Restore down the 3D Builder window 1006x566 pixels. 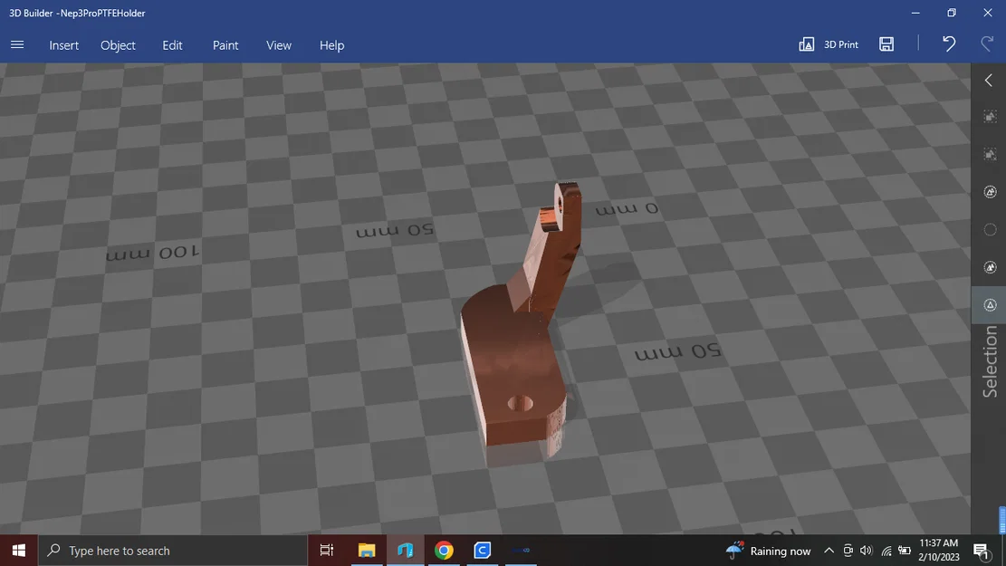952,13
